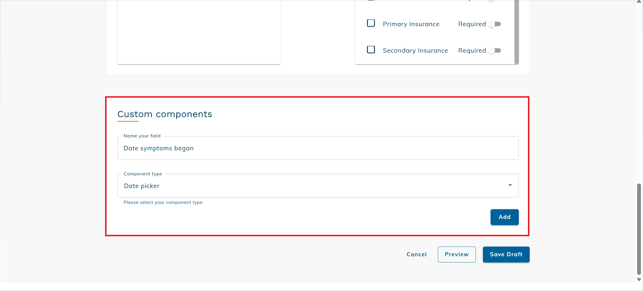The image size is (643, 291).
Task: Click the page's vertical scrollbar thumb
Action: pos(639,229)
